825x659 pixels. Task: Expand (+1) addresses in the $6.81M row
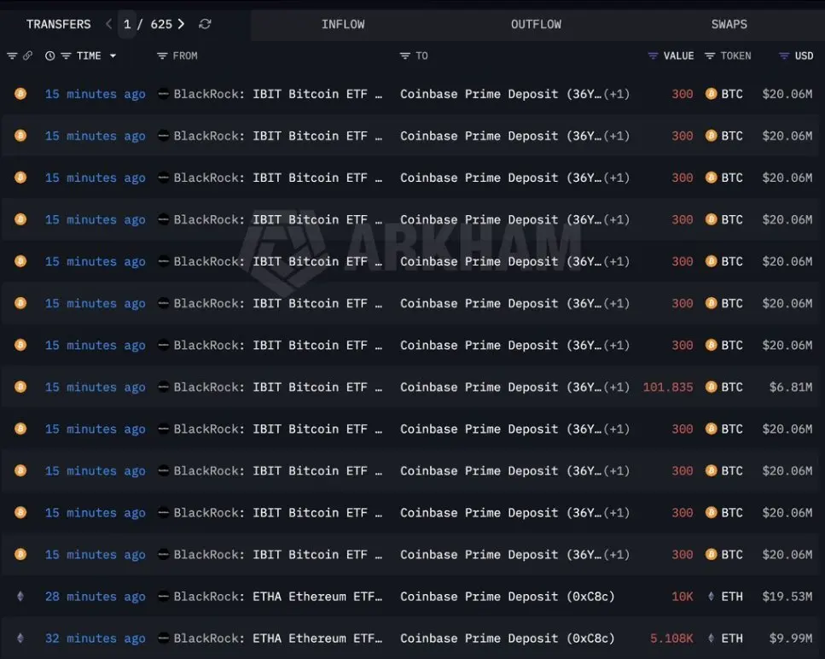point(617,388)
